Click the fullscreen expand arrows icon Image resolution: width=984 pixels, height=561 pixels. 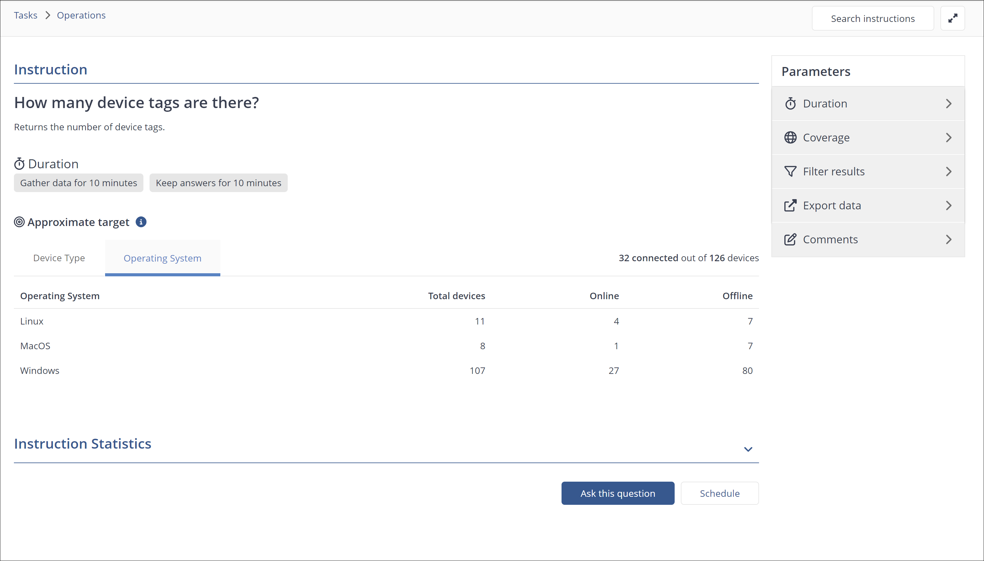click(x=952, y=18)
